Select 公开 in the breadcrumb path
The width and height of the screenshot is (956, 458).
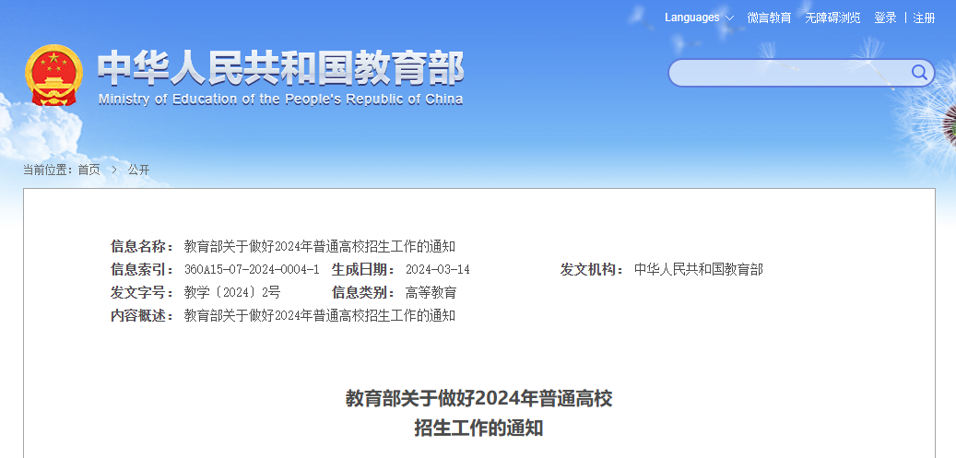point(138,170)
